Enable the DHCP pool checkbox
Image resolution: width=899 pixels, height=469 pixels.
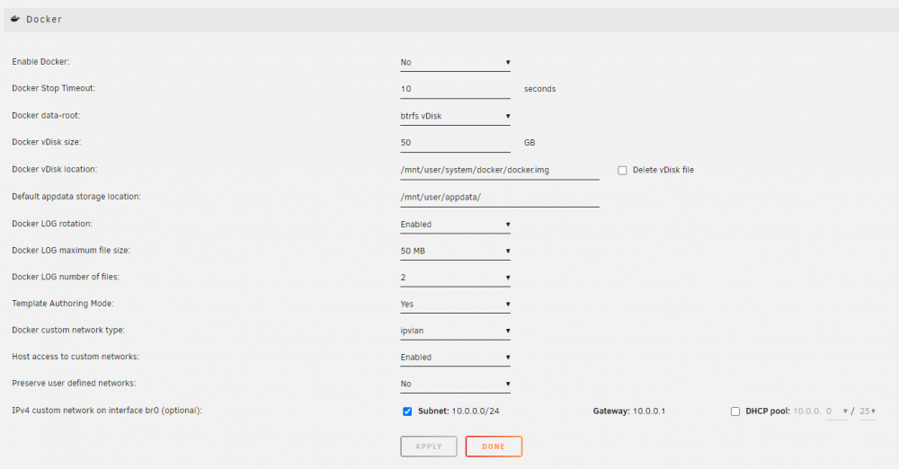pos(735,411)
